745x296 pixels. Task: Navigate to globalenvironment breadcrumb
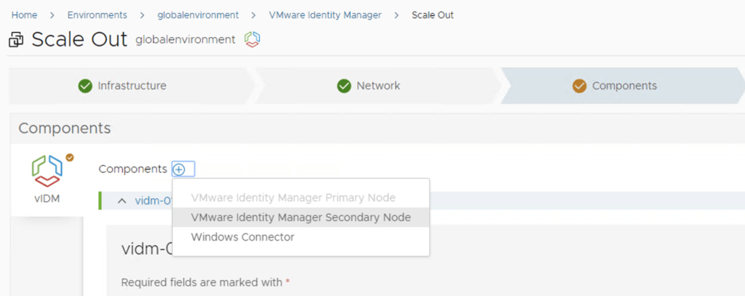click(198, 15)
